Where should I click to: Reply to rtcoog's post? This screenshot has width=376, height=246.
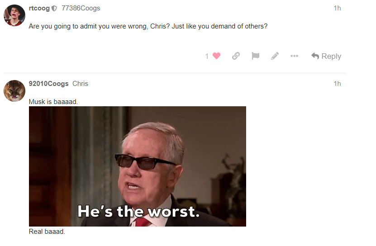[x=326, y=56]
